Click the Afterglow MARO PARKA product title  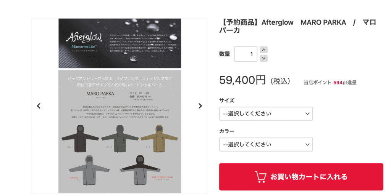pos(297,26)
